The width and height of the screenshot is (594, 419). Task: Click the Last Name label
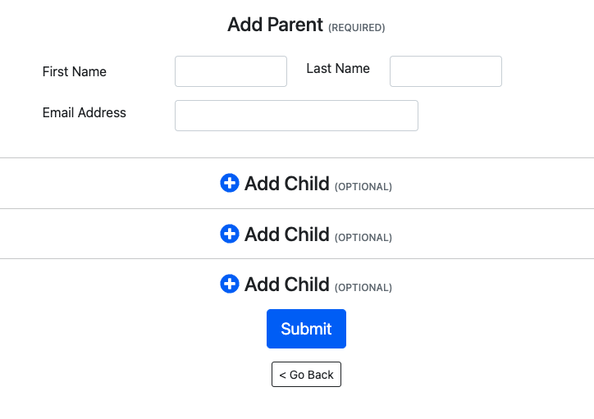338,69
